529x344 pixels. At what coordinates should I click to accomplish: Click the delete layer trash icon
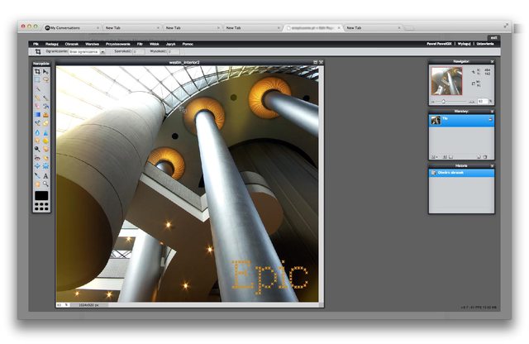tap(485, 157)
